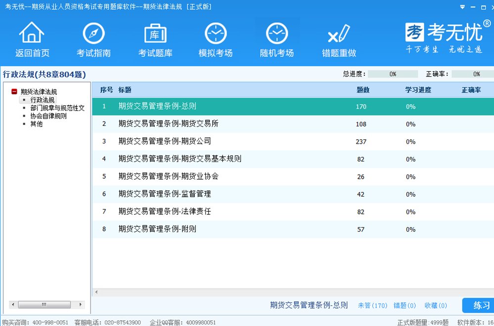Click the 序号 column header
The width and height of the screenshot is (494, 326).
[x=106, y=90]
